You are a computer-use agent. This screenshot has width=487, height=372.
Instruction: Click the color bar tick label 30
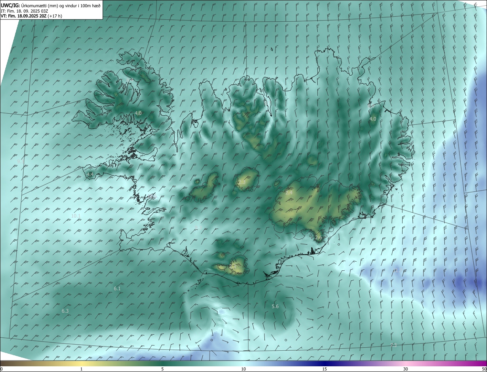click(406, 369)
